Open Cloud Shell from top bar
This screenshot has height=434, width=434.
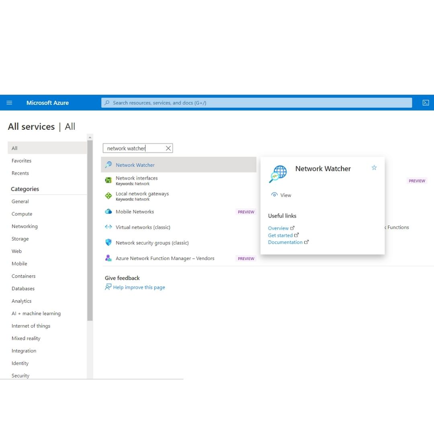click(x=426, y=103)
